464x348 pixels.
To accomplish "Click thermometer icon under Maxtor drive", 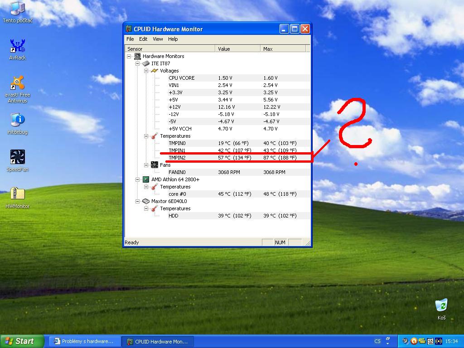I will tap(155, 208).
